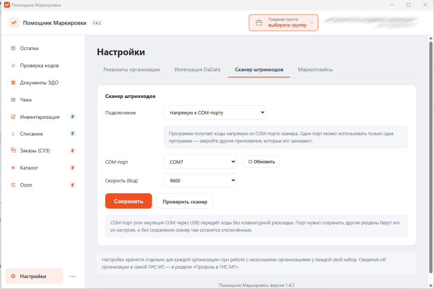This screenshot has height=289, width=434.
Task: Click the Сохранить button
Action: click(x=128, y=201)
